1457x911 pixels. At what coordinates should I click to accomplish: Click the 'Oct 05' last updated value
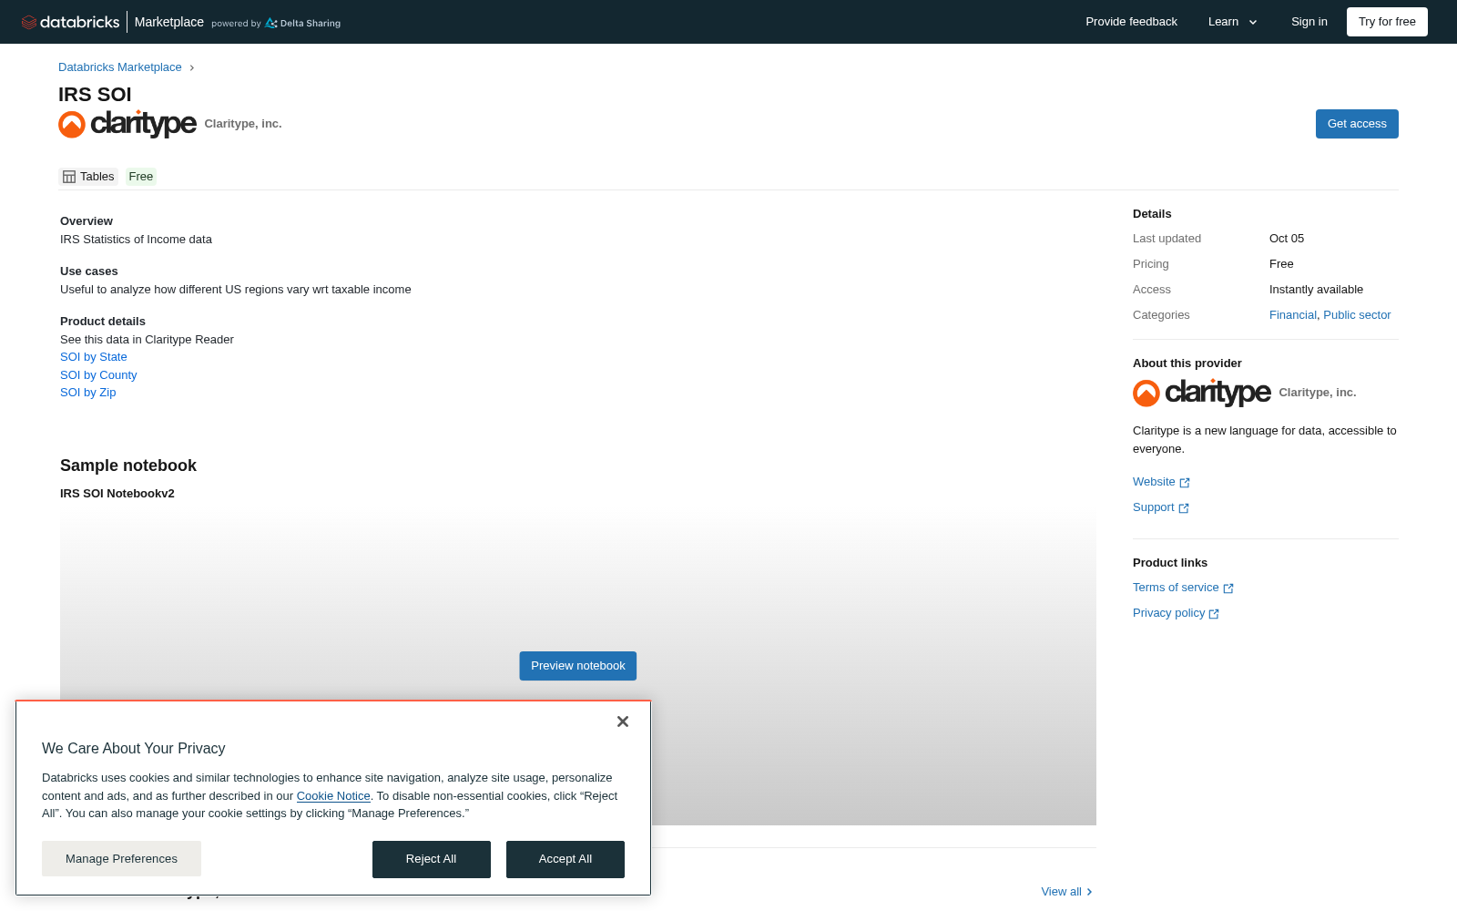[x=1287, y=239]
